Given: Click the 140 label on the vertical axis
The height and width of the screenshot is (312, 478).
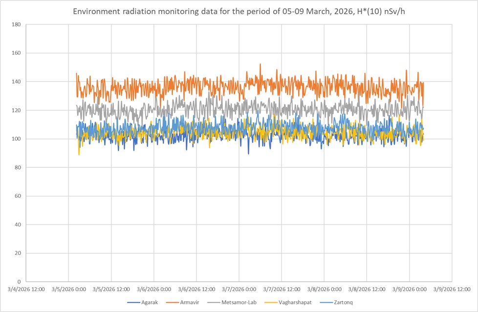Looking at the screenshot, I should pyautogui.click(x=16, y=82).
